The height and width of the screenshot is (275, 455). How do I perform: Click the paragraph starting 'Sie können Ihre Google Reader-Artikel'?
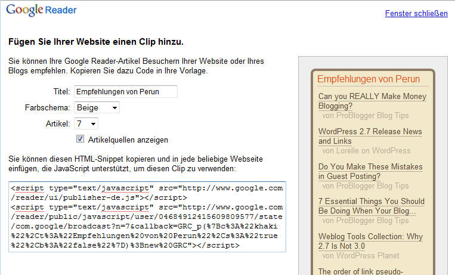(136, 66)
